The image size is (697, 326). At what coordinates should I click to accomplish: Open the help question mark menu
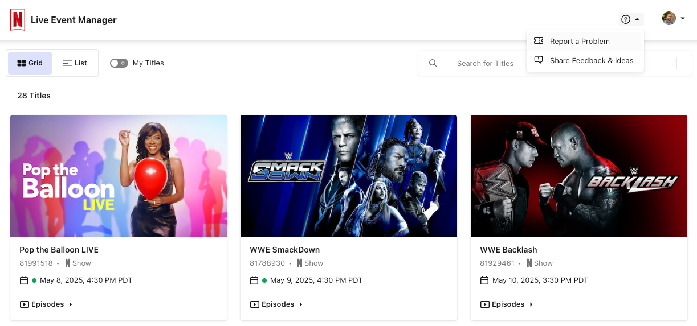631,19
